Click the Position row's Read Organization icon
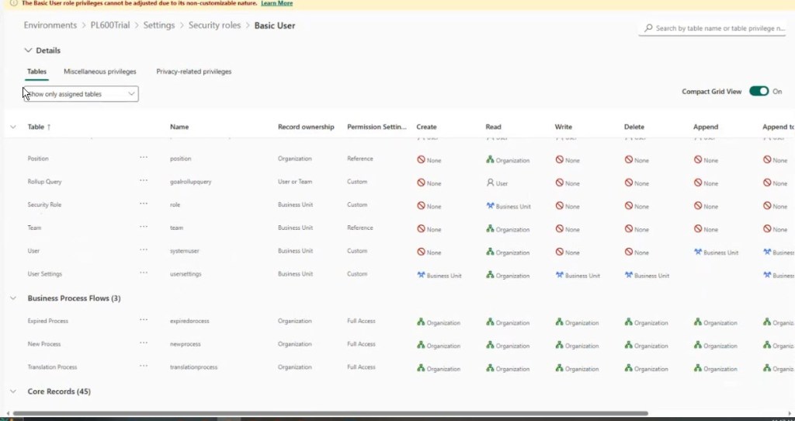The width and height of the screenshot is (795, 421). pos(490,160)
